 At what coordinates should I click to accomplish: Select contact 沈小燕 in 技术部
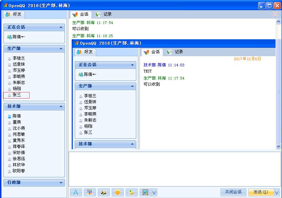coord(16,128)
